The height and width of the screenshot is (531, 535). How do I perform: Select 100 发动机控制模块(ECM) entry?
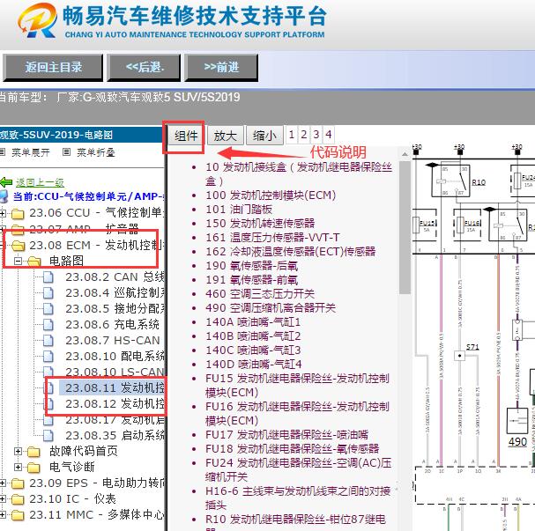point(271,195)
